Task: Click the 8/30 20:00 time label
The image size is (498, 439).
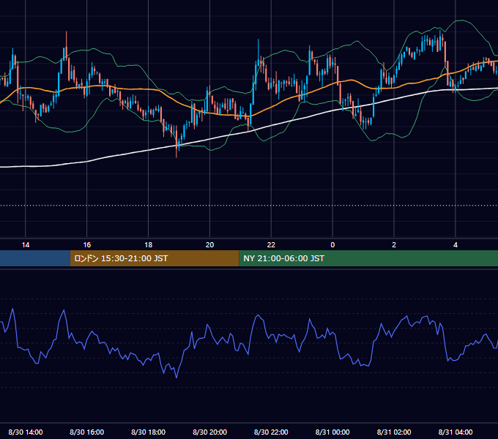Action: (x=209, y=432)
